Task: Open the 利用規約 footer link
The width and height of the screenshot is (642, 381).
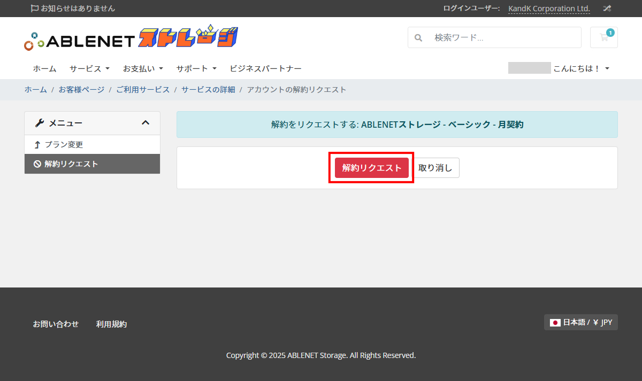Action: point(111,324)
